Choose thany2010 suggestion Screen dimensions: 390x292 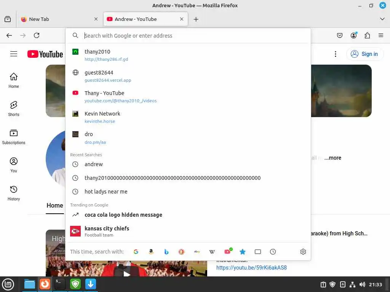188,55
